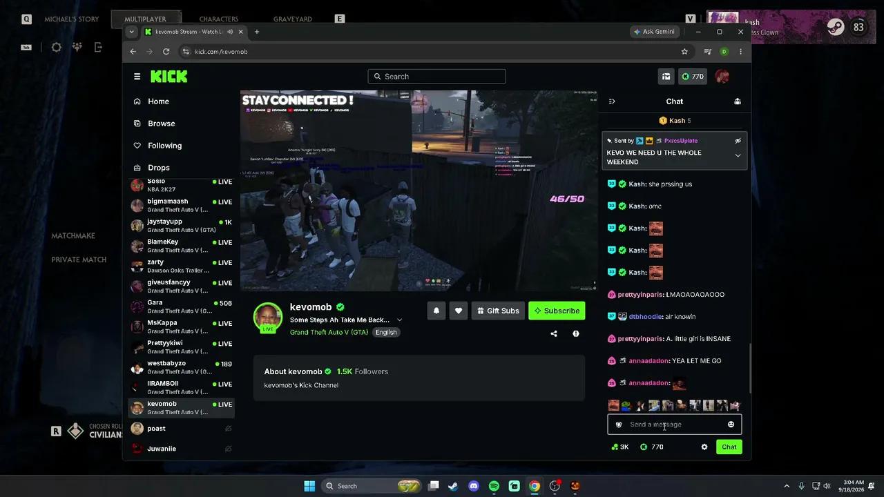Click PxrcsUplate username in pinned message
The image size is (884, 497).
[681, 141]
